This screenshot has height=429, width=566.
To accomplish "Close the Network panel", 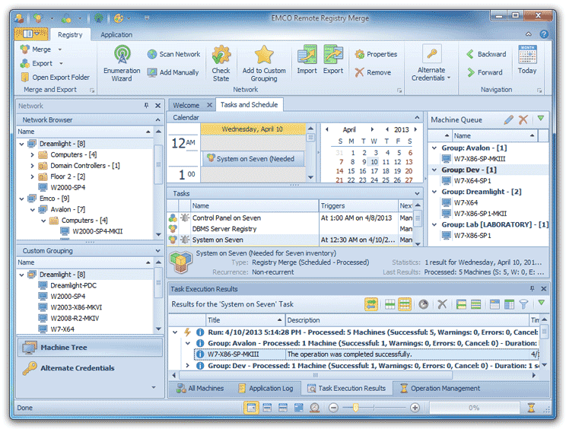I will click(x=157, y=106).
